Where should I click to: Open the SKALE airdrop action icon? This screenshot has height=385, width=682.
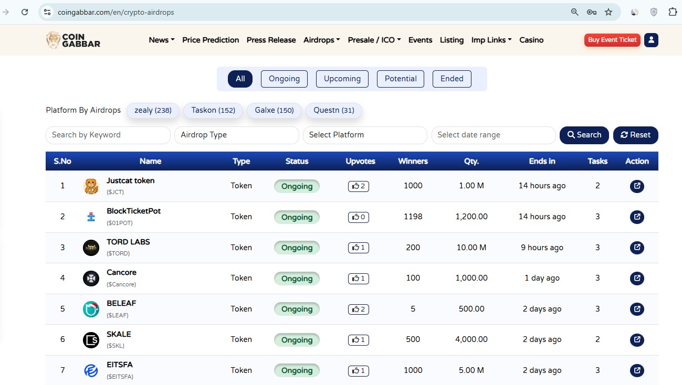tap(636, 339)
